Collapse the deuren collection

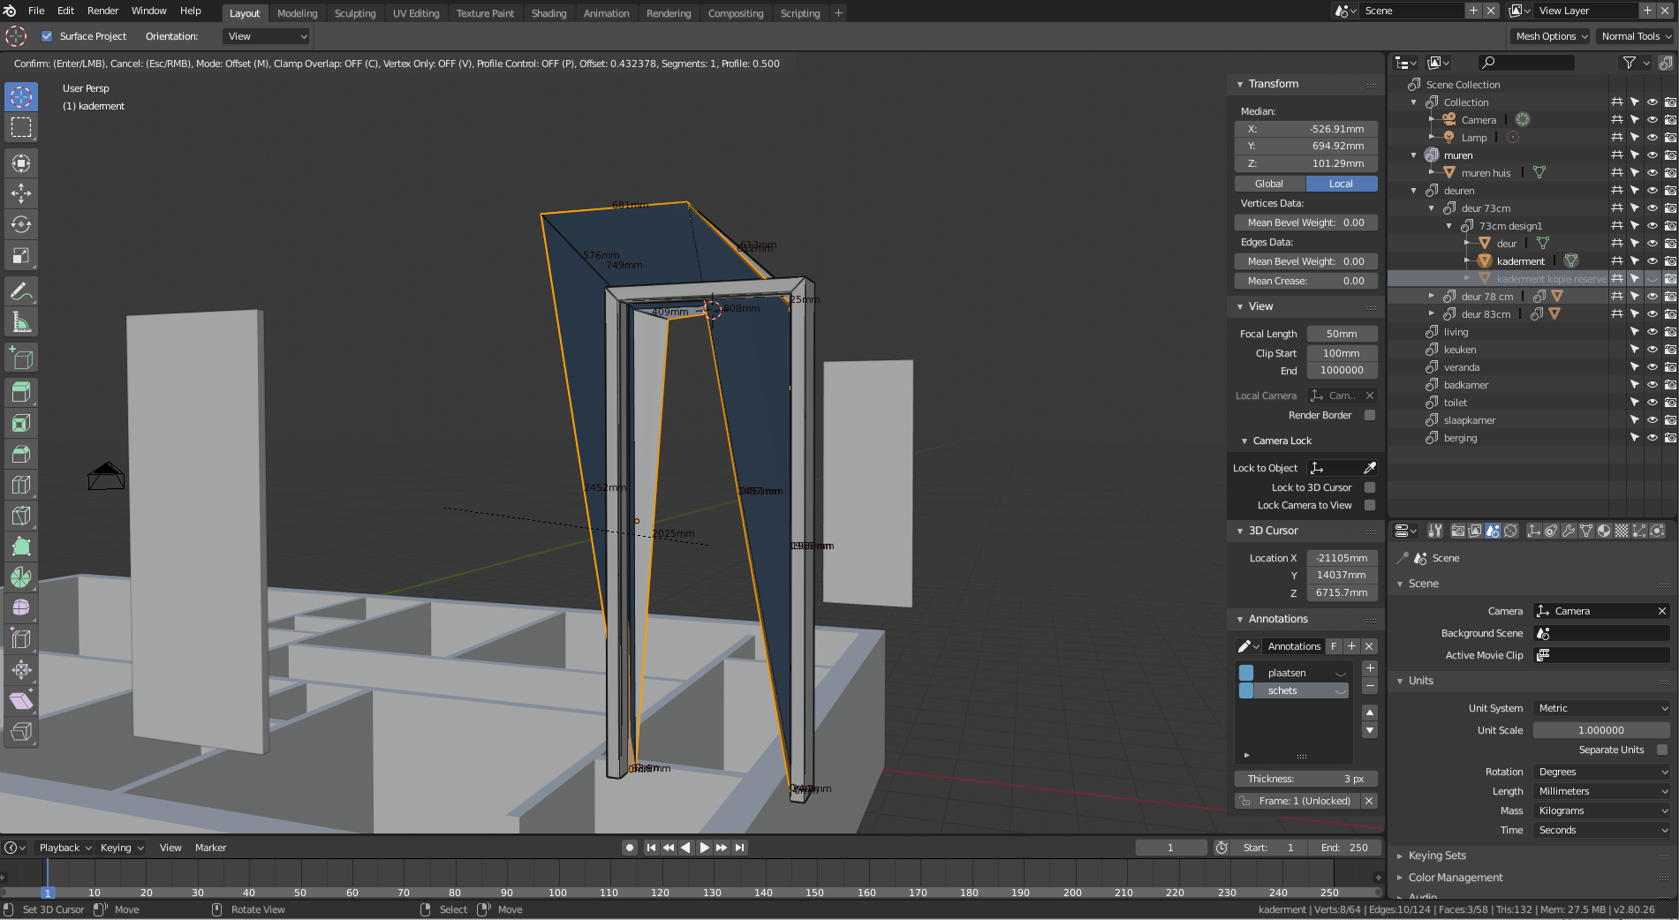[x=1413, y=190]
